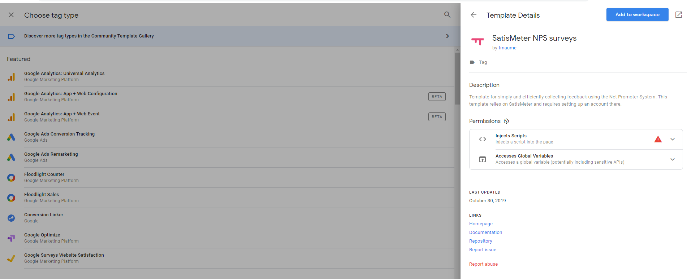Select Google Analytics: Universal Analytics tag

[227, 77]
